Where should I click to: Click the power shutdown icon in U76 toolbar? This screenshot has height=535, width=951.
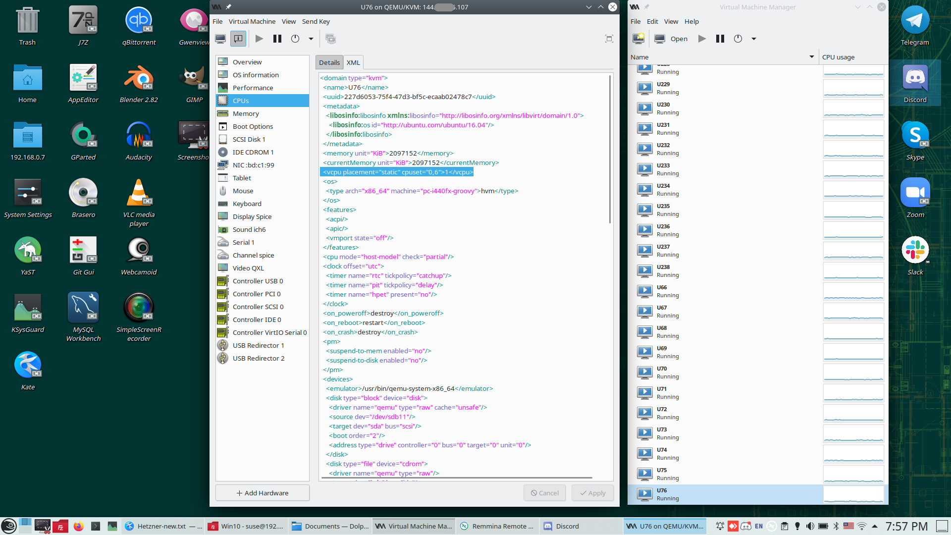(295, 39)
